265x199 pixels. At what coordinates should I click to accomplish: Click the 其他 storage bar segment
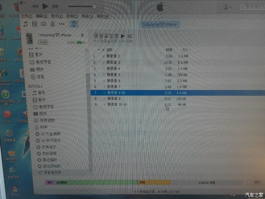tap(154, 182)
